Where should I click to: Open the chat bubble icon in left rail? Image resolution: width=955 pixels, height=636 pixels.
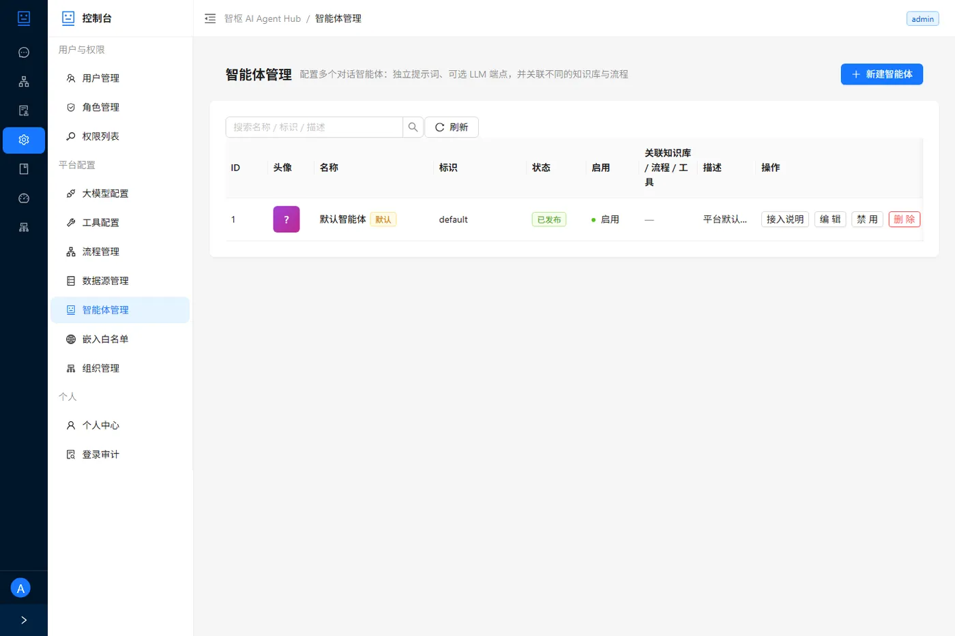[x=24, y=52]
